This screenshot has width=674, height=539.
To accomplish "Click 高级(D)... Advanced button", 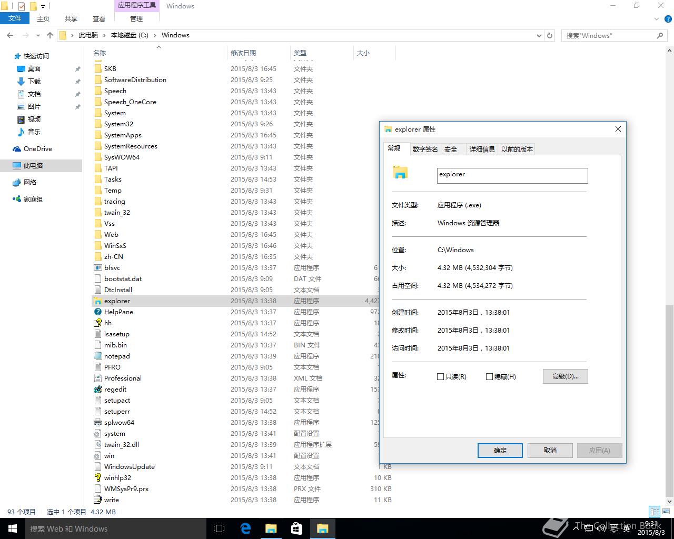I will pyautogui.click(x=565, y=376).
